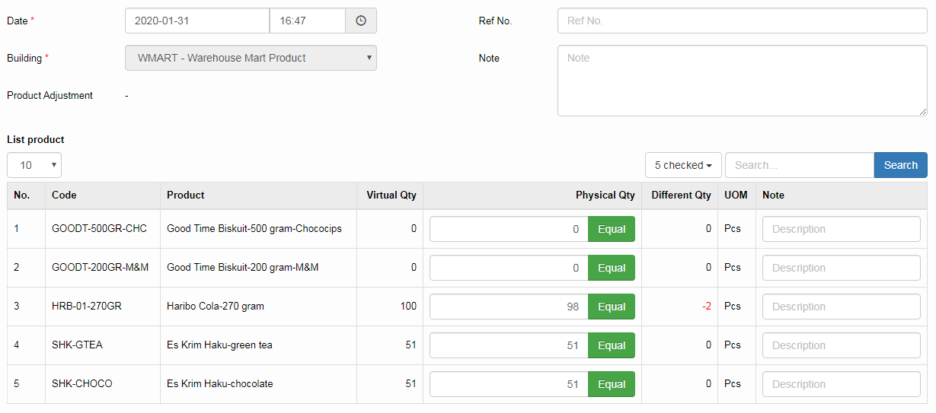The image size is (936, 413).
Task: Click the clock icon beside time field
Action: (x=361, y=21)
